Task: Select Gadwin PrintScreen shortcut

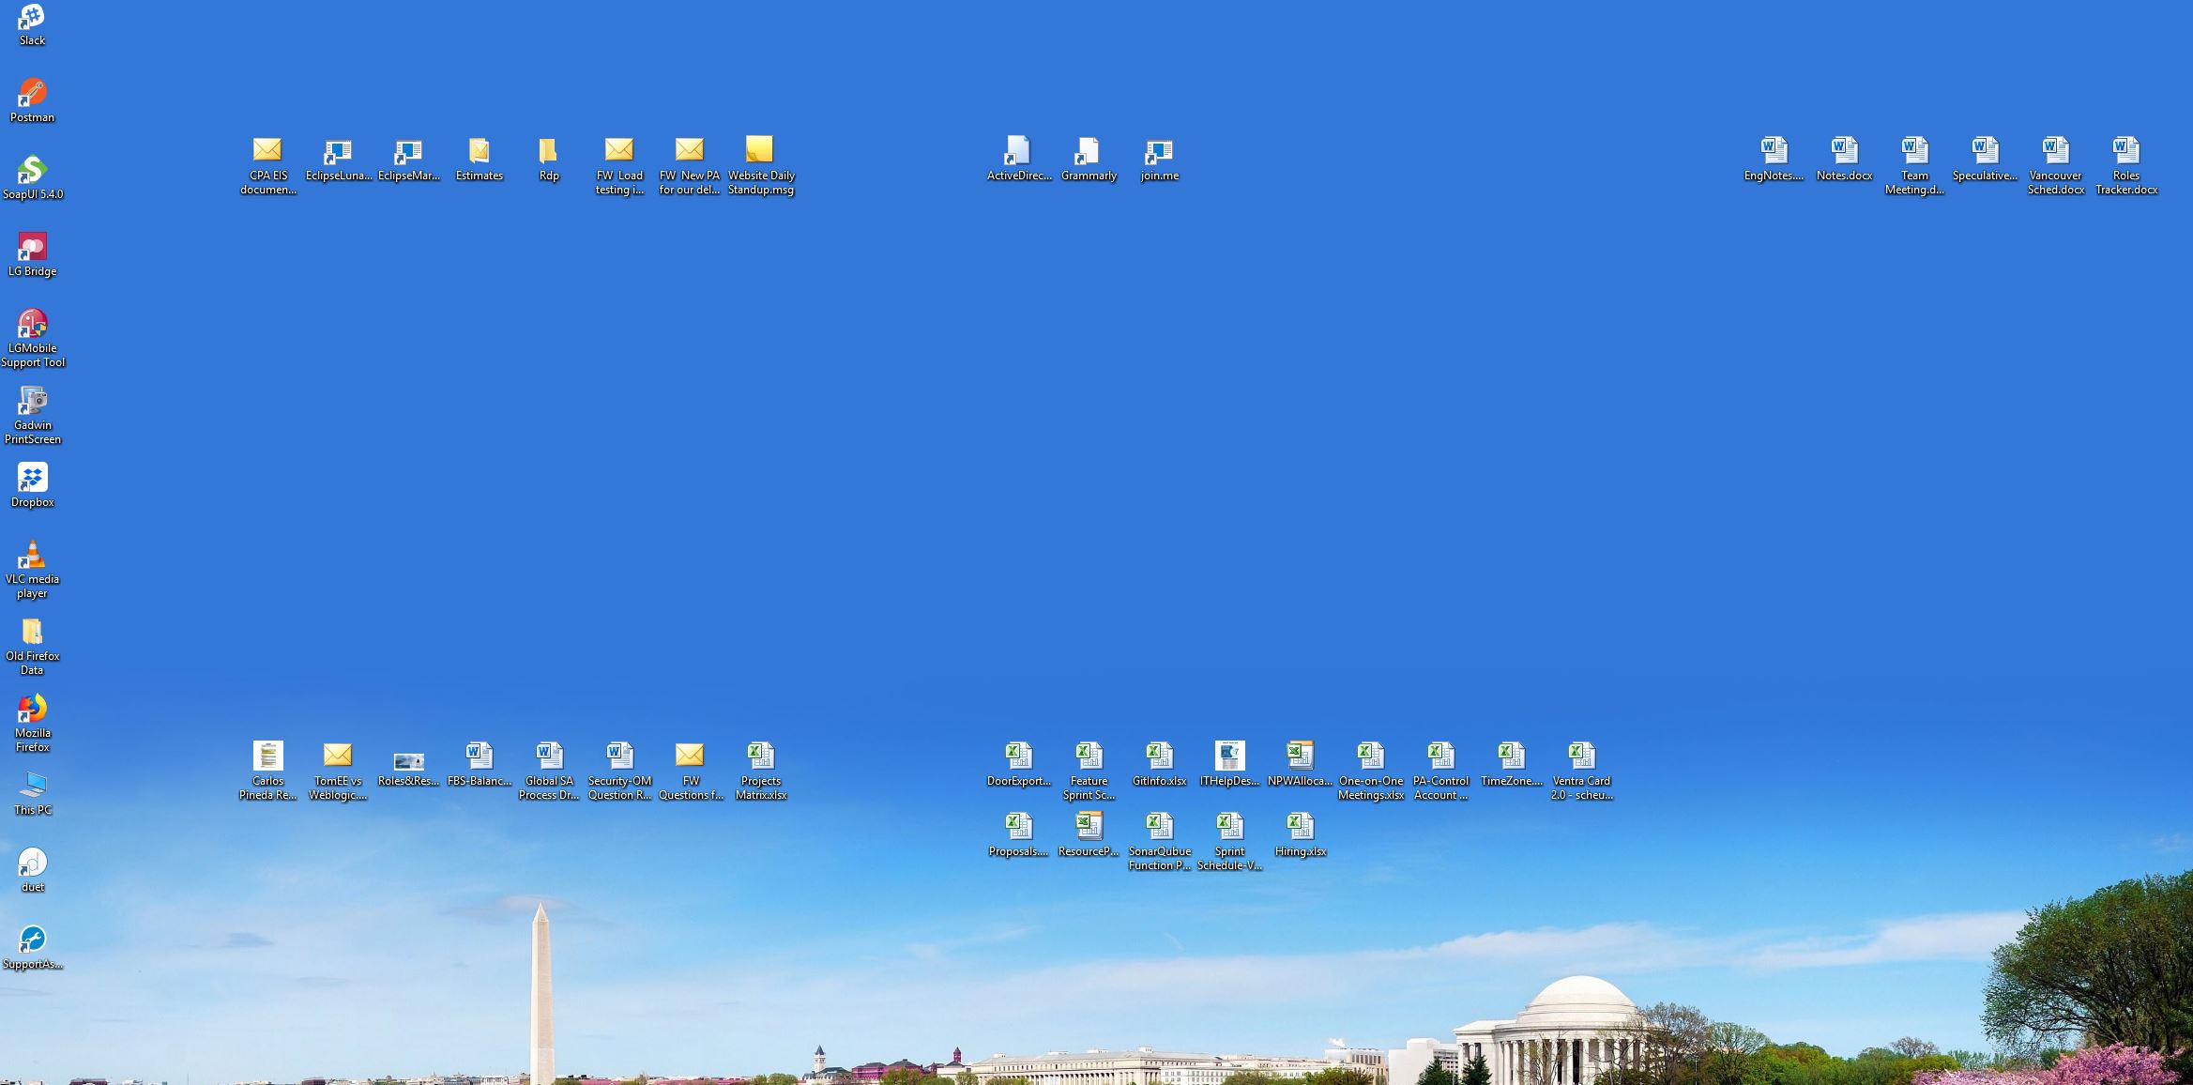Action: tap(32, 416)
